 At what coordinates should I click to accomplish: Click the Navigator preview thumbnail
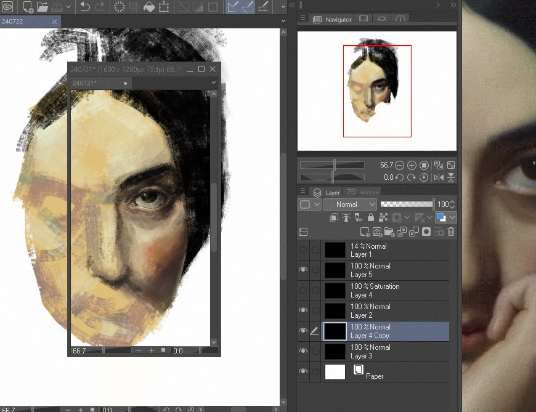(377, 91)
